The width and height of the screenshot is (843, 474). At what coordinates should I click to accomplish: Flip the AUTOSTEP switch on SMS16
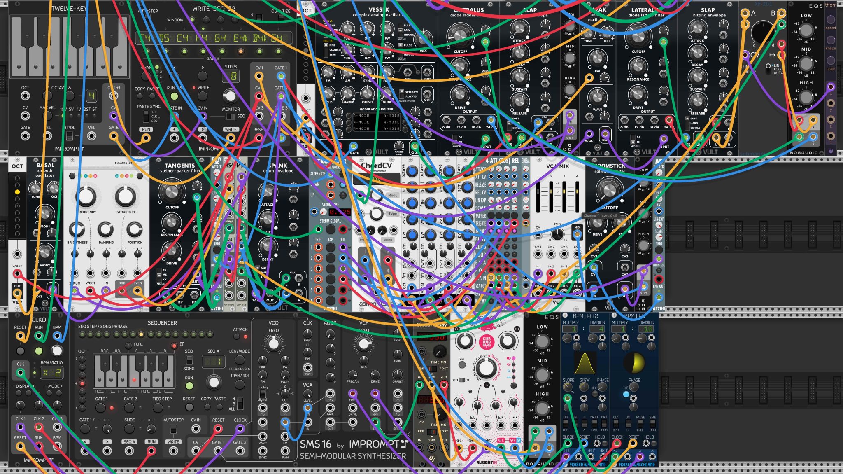click(x=173, y=429)
